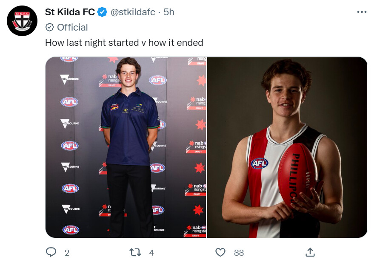
Task: Open the tweet's three-dot more menu
Action: 361,12
